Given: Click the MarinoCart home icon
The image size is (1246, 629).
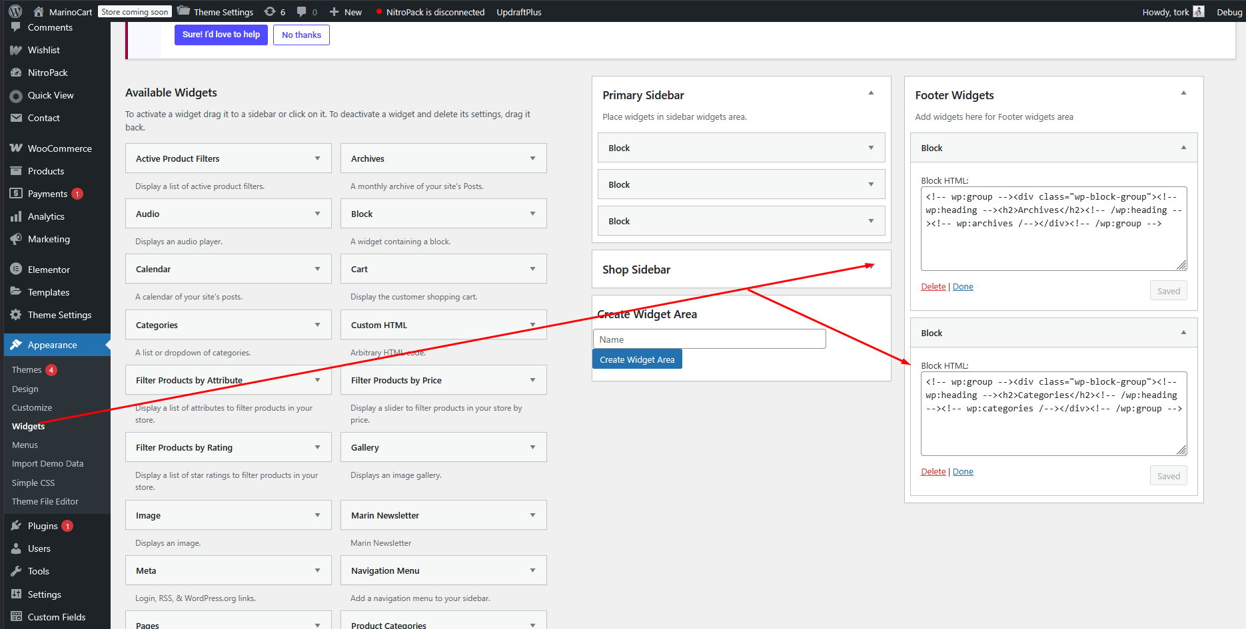Looking at the screenshot, I should pyautogui.click(x=39, y=11).
